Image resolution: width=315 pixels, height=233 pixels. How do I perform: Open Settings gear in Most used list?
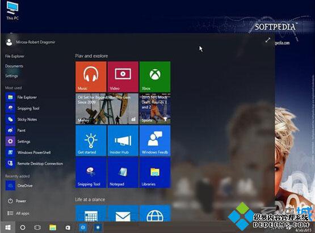(x=18, y=142)
